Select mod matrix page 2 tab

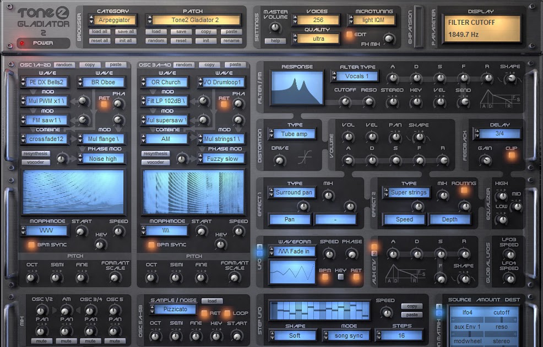pyautogui.click(x=439, y=313)
